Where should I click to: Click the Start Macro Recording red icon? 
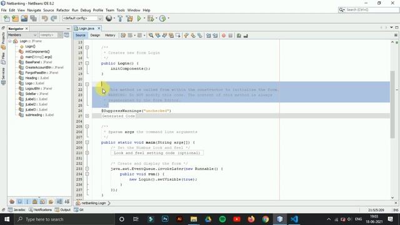224,36
